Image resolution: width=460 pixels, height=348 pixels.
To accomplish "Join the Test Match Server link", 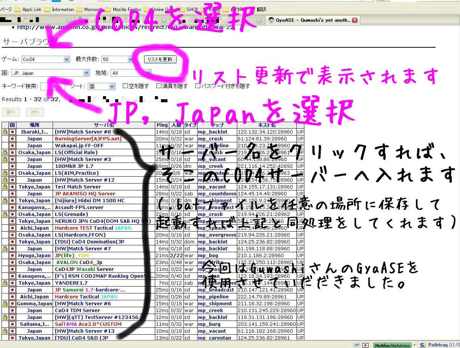I will tap(78, 187).
